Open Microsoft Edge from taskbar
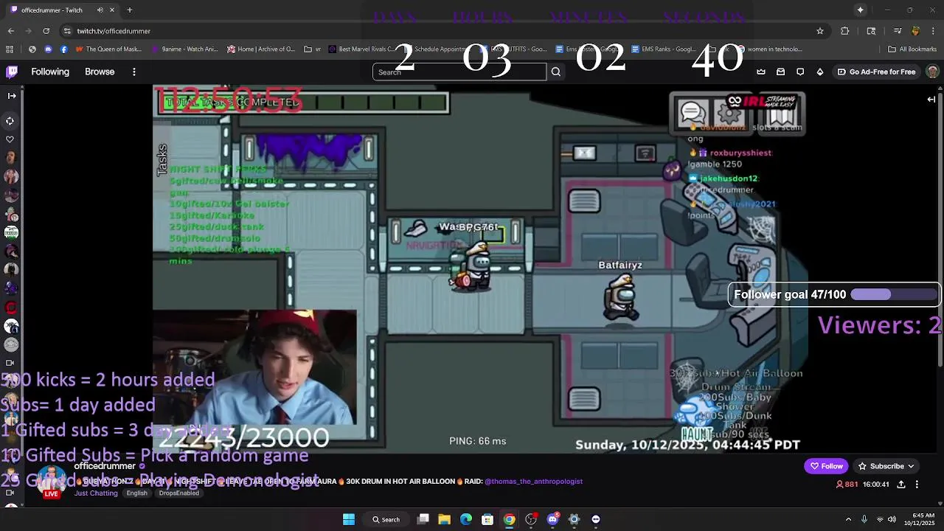944x531 pixels. pos(466,519)
